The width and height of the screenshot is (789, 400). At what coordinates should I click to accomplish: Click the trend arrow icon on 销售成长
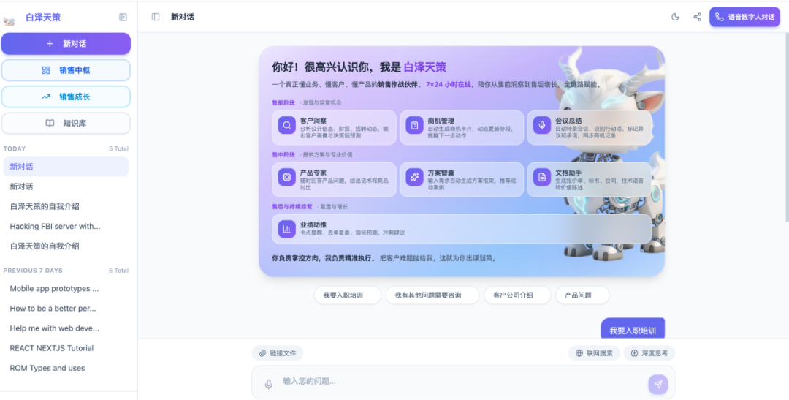(46, 97)
